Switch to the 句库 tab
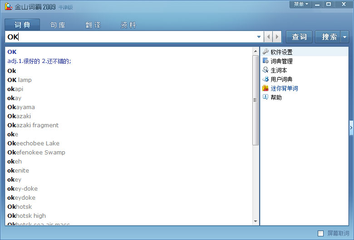 [x=58, y=25]
